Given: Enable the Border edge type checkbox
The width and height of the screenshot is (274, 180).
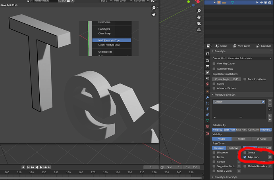Looking at the screenshot, I should pyautogui.click(x=214, y=157).
